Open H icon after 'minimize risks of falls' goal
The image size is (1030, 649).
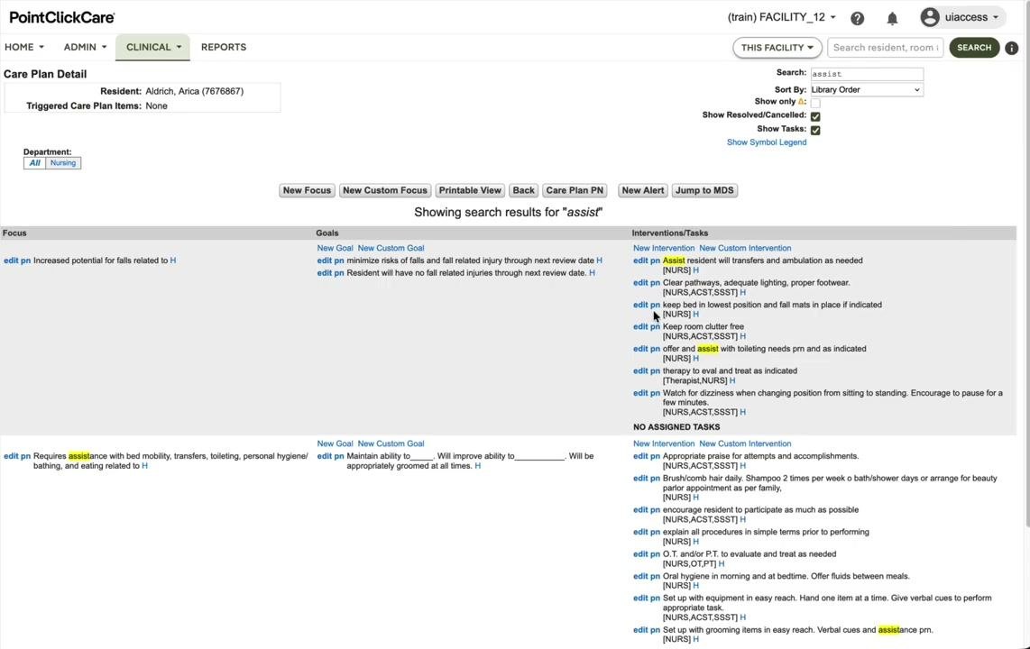pyautogui.click(x=599, y=261)
